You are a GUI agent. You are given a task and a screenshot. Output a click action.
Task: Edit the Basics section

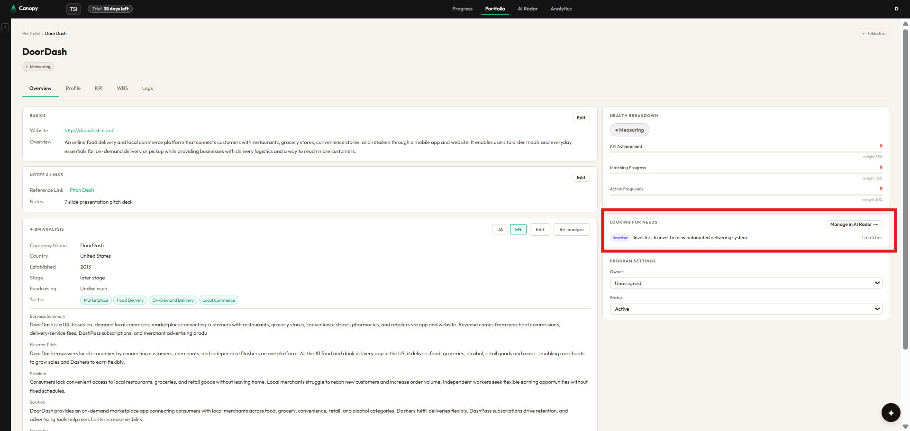(581, 118)
